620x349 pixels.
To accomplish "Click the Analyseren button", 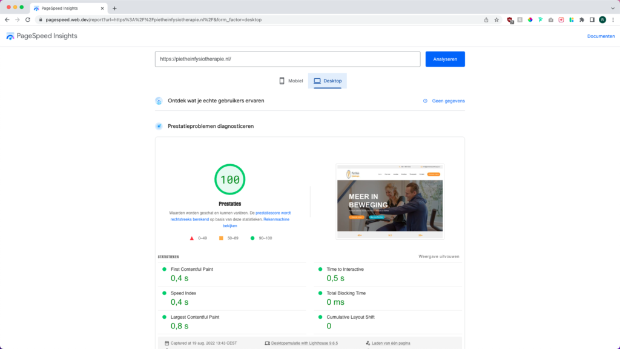I will (x=445, y=59).
